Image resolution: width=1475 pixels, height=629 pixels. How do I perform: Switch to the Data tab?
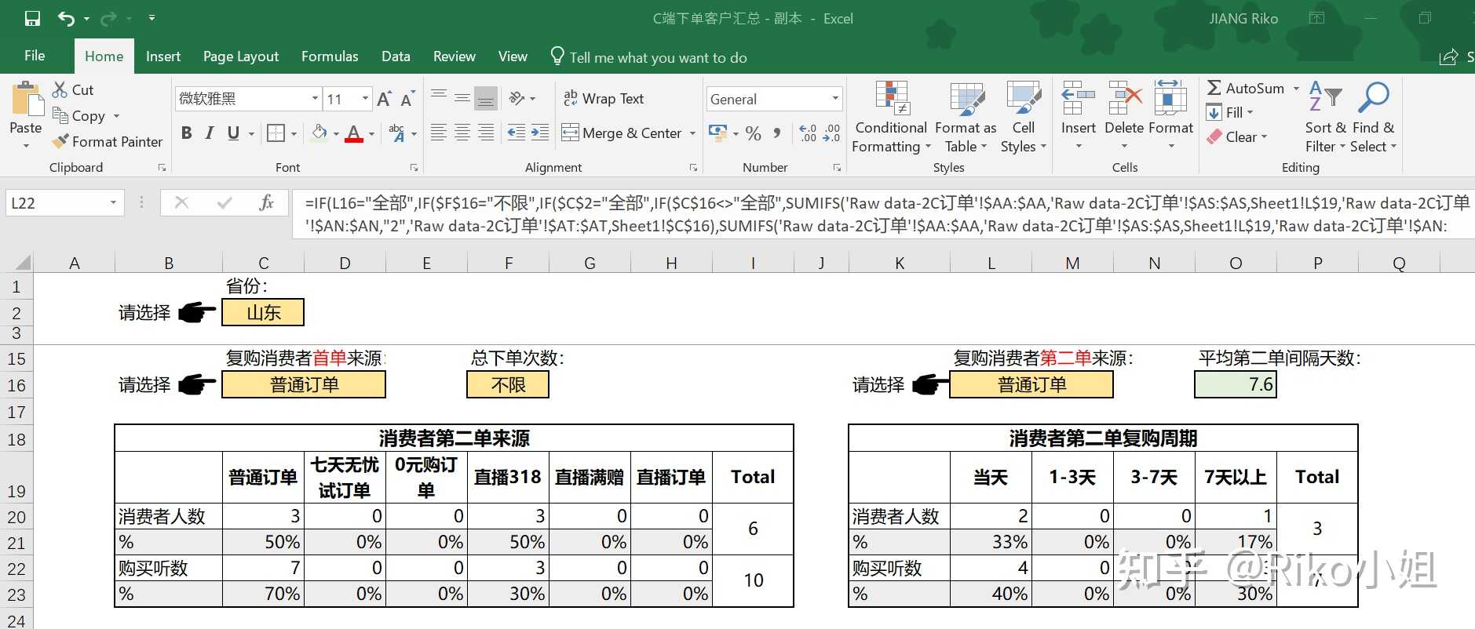pos(396,56)
